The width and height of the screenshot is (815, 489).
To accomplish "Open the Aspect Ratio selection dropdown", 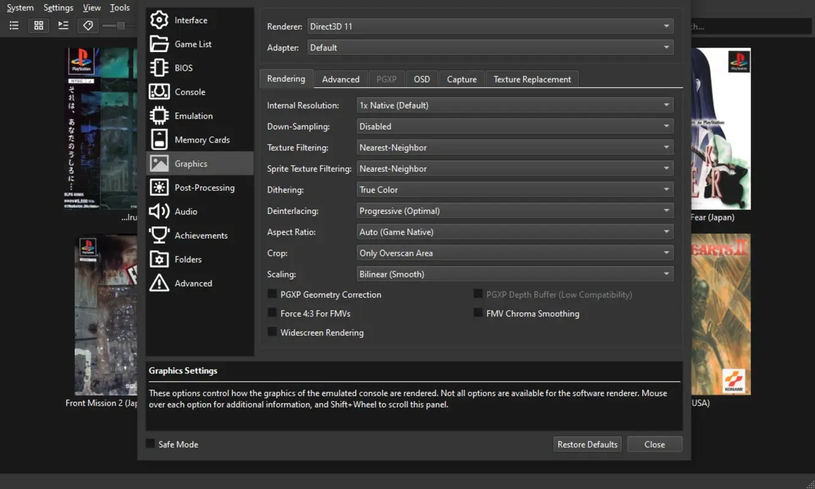I will coord(514,232).
